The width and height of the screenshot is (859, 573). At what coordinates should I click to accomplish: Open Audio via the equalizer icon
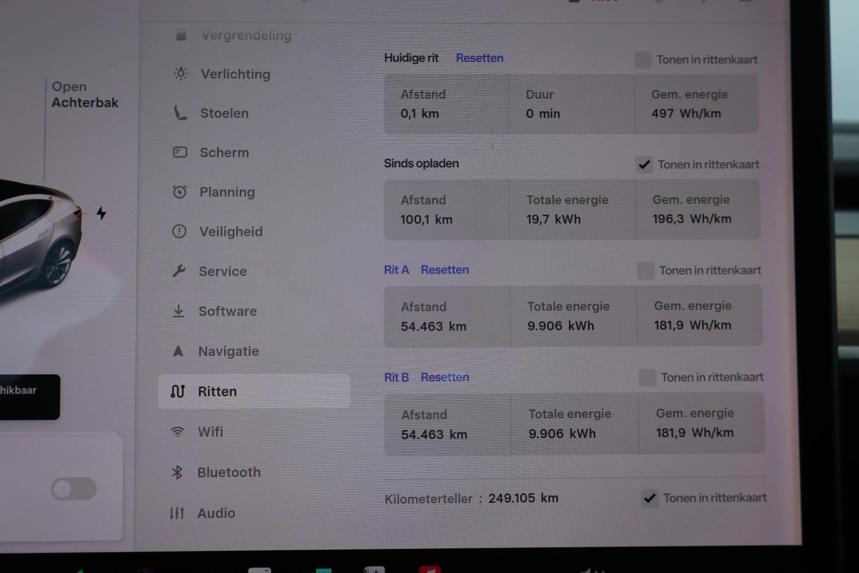coord(178,513)
